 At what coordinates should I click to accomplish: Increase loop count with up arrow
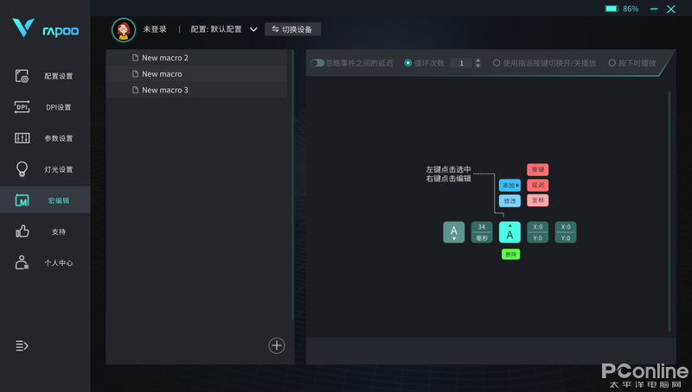(478, 60)
